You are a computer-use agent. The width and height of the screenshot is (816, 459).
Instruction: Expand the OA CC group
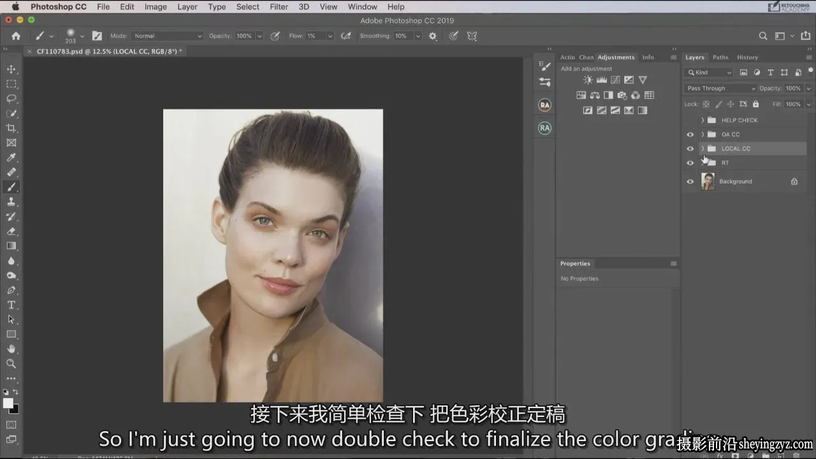703,135
